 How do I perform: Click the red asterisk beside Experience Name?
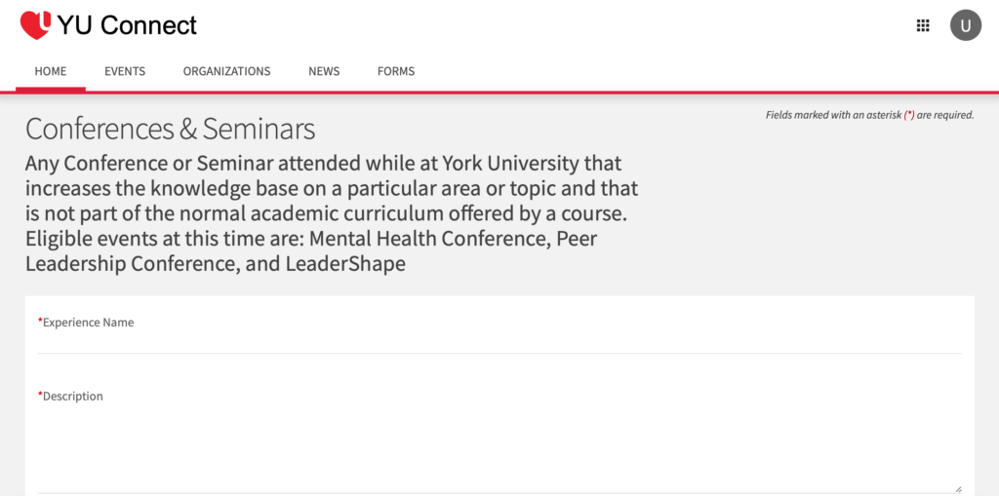[x=40, y=321]
